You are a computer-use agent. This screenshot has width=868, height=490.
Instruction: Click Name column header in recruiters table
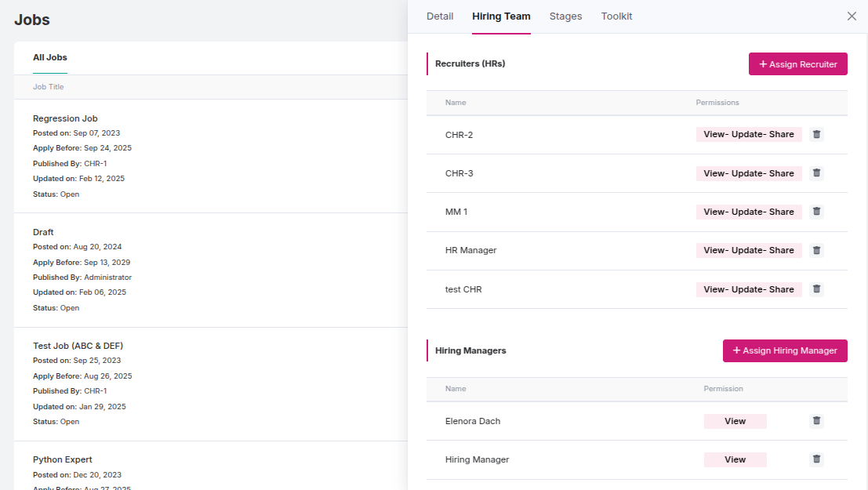pos(456,103)
